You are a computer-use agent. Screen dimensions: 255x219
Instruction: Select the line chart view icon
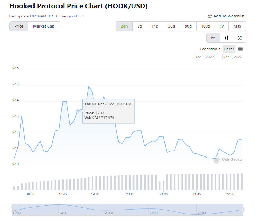[213, 38]
